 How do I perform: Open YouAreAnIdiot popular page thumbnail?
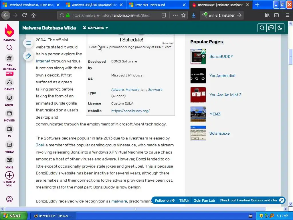click(x=198, y=76)
